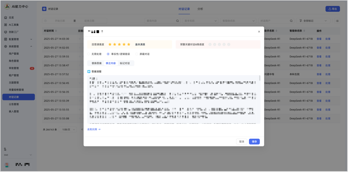This screenshot has width=348, height=172.
Task: Click the 创新工厂 sidebar icon
Action: coord(5,32)
